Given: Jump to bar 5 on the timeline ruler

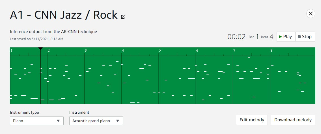Looking at the screenshot, I should (x=160, y=50).
